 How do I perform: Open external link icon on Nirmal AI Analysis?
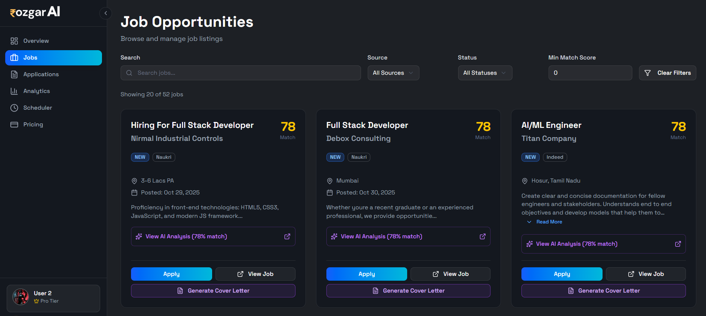pyautogui.click(x=287, y=236)
